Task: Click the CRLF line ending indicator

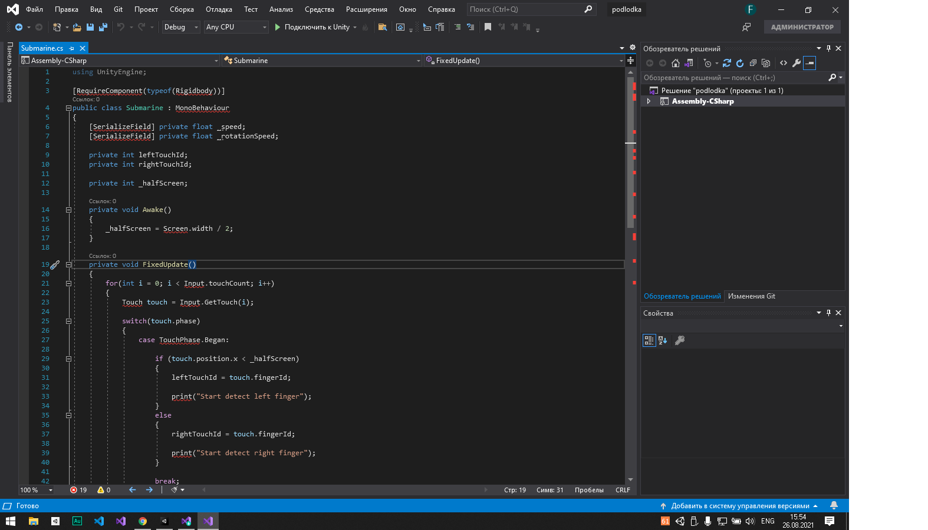Action: [x=623, y=490]
